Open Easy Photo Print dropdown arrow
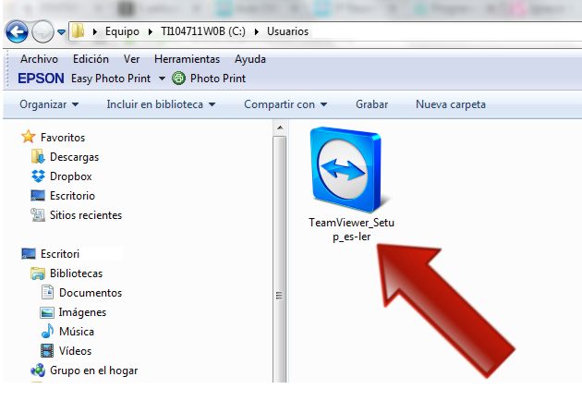 point(162,79)
